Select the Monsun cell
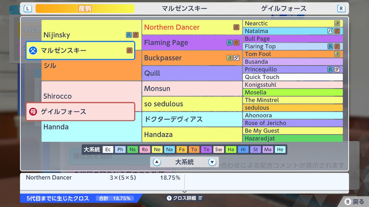 pos(192,88)
